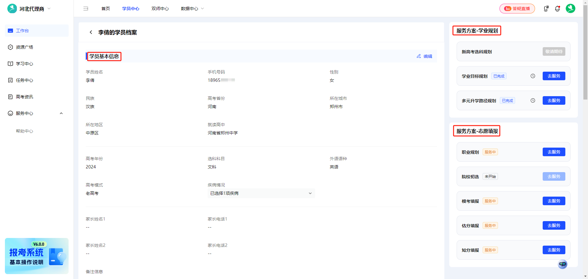Select 资源广场 in the sidebar
The height and width of the screenshot is (279, 588).
click(x=24, y=47)
